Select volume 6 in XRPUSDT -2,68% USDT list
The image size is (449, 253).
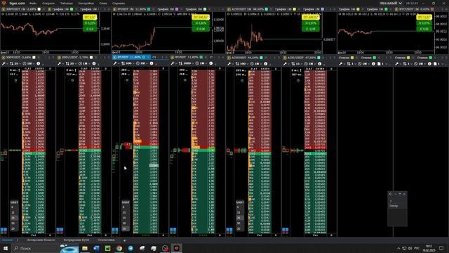[x=13, y=207]
